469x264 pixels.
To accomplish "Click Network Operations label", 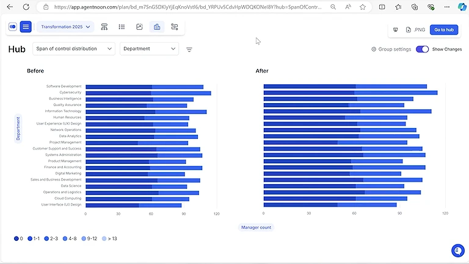I will [66, 130].
